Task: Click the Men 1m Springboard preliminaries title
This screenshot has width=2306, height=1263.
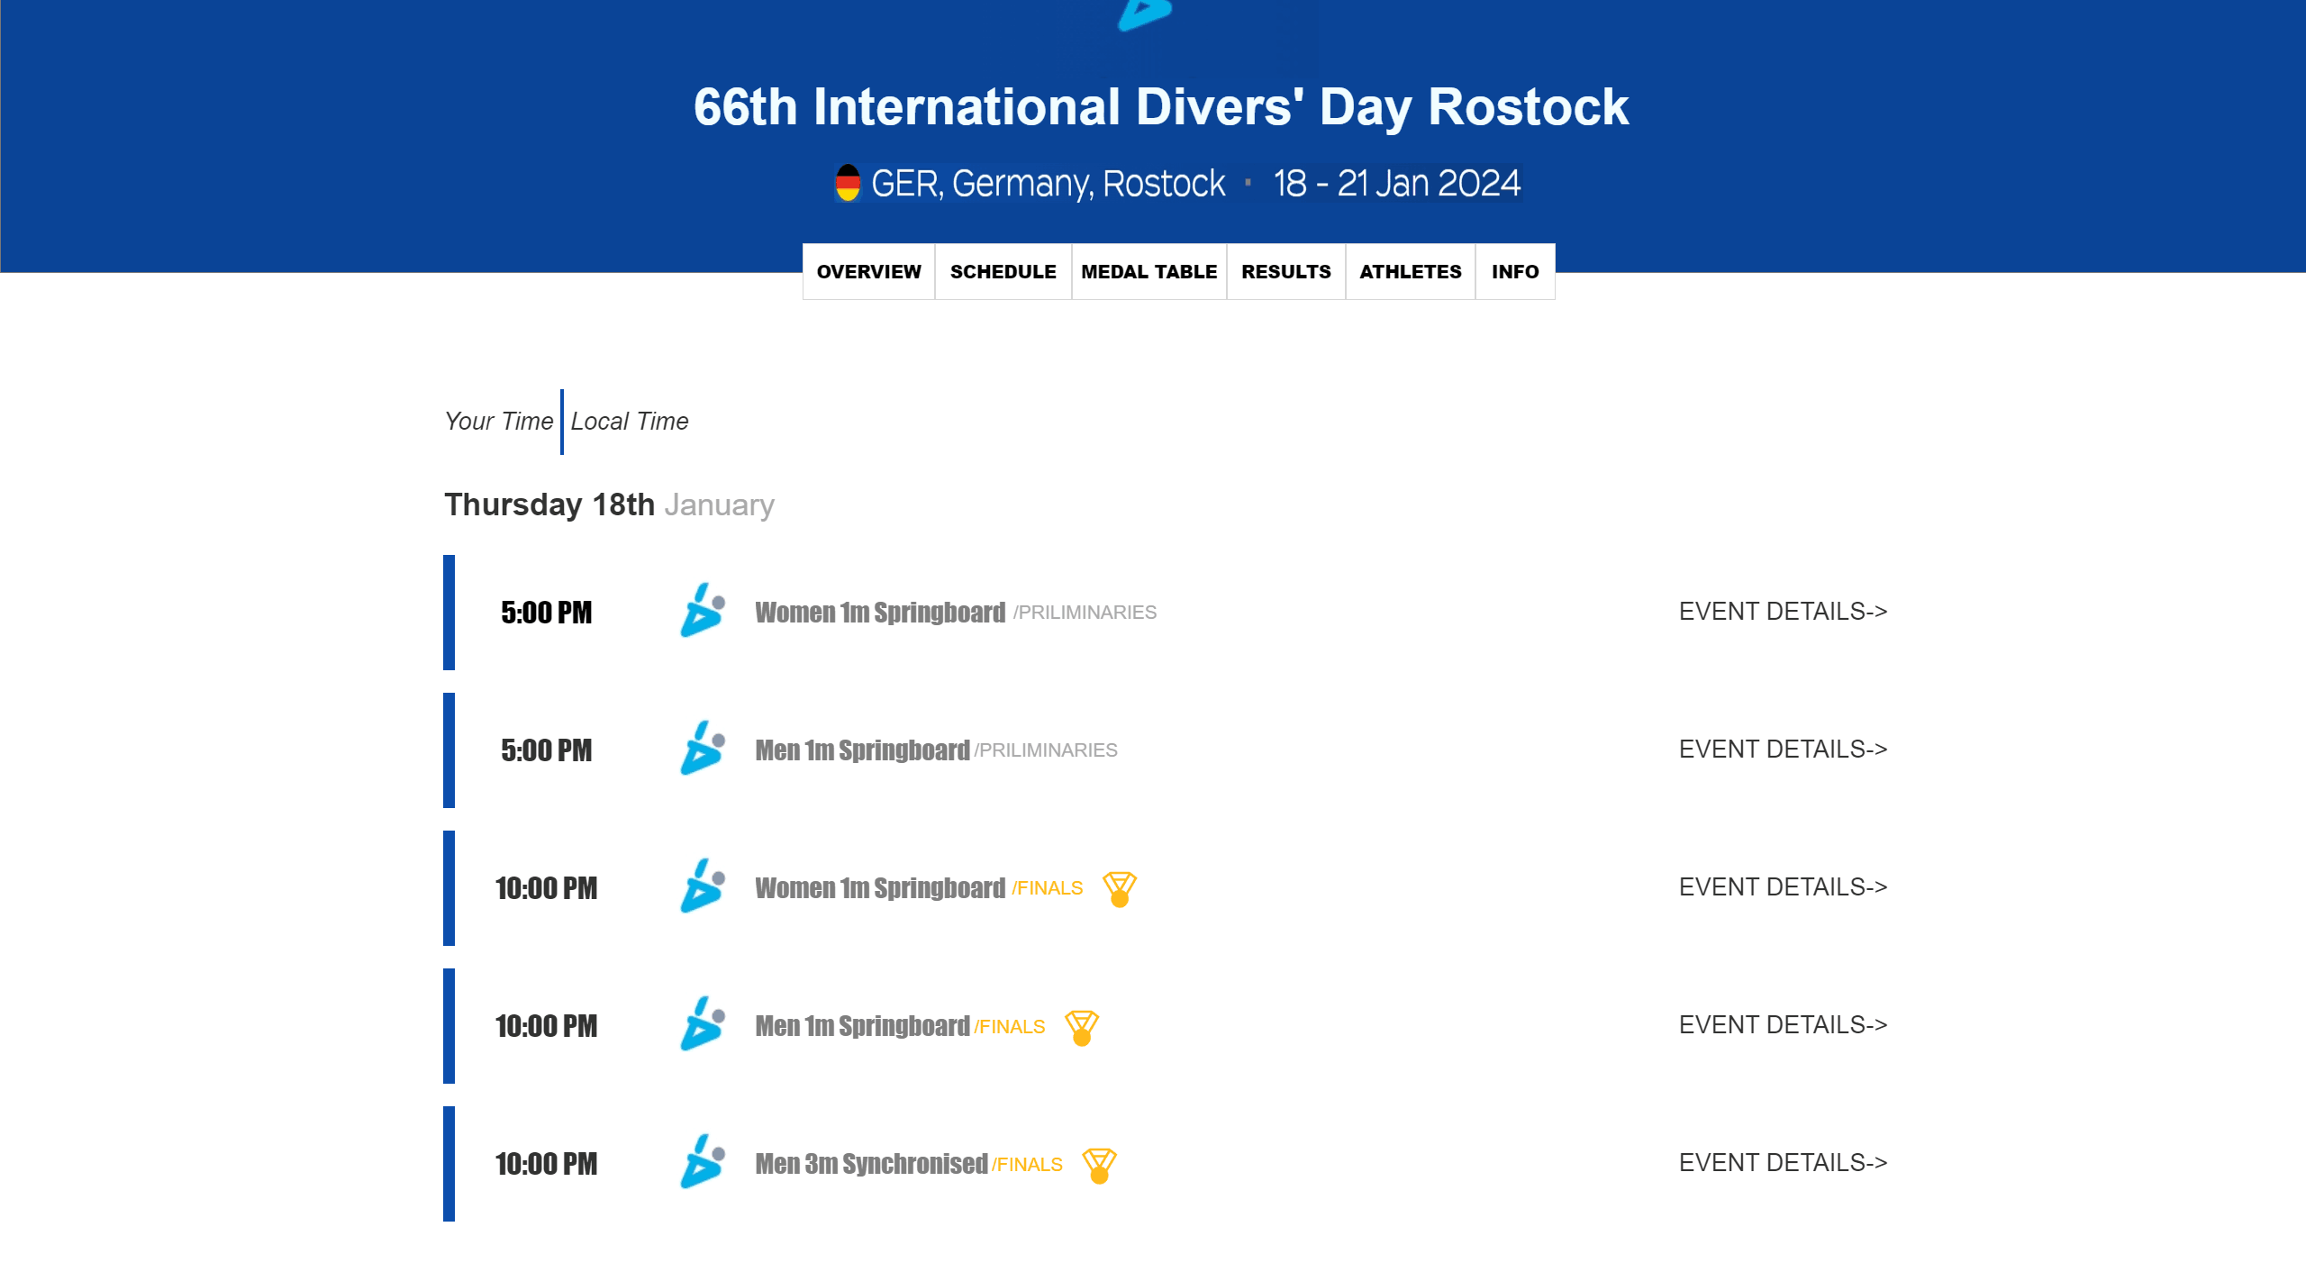Action: coord(862,750)
